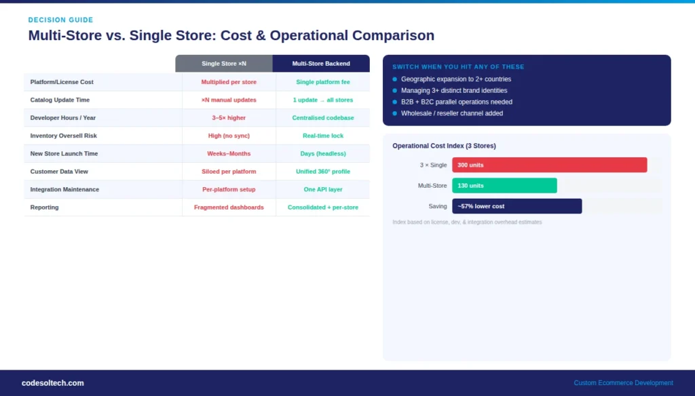Click the slide title about Cost & Operational Comparison
The image size is (695, 396).
tap(231, 35)
